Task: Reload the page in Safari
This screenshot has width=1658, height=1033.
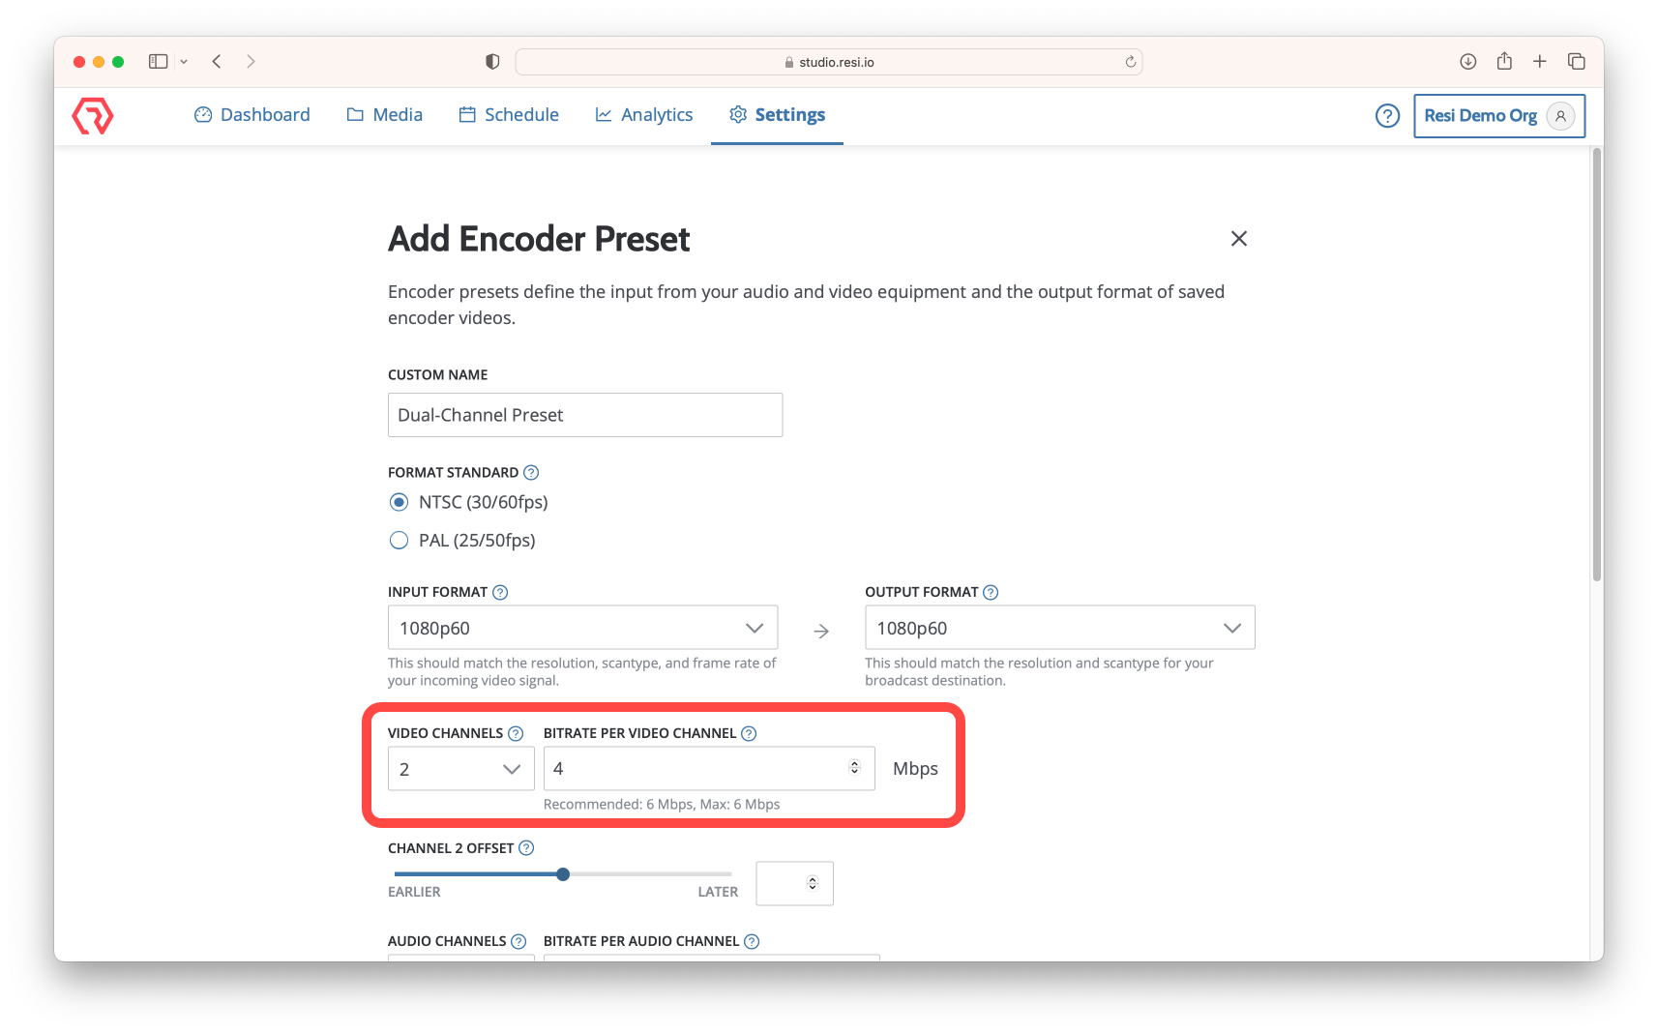Action: click(x=1130, y=62)
